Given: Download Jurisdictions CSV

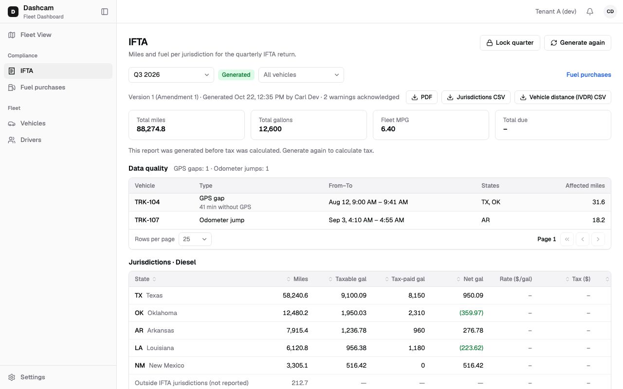Looking at the screenshot, I should click(476, 97).
